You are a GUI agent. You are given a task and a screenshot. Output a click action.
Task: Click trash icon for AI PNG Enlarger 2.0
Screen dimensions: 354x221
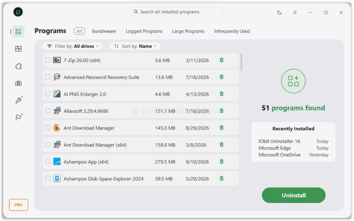click(x=222, y=94)
